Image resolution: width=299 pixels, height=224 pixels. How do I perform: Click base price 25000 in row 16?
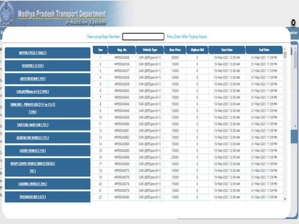pyautogui.click(x=175, y=157)
